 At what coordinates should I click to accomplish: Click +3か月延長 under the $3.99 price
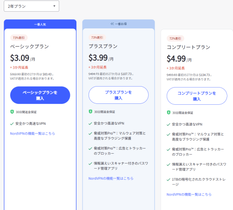coord(97,67)
